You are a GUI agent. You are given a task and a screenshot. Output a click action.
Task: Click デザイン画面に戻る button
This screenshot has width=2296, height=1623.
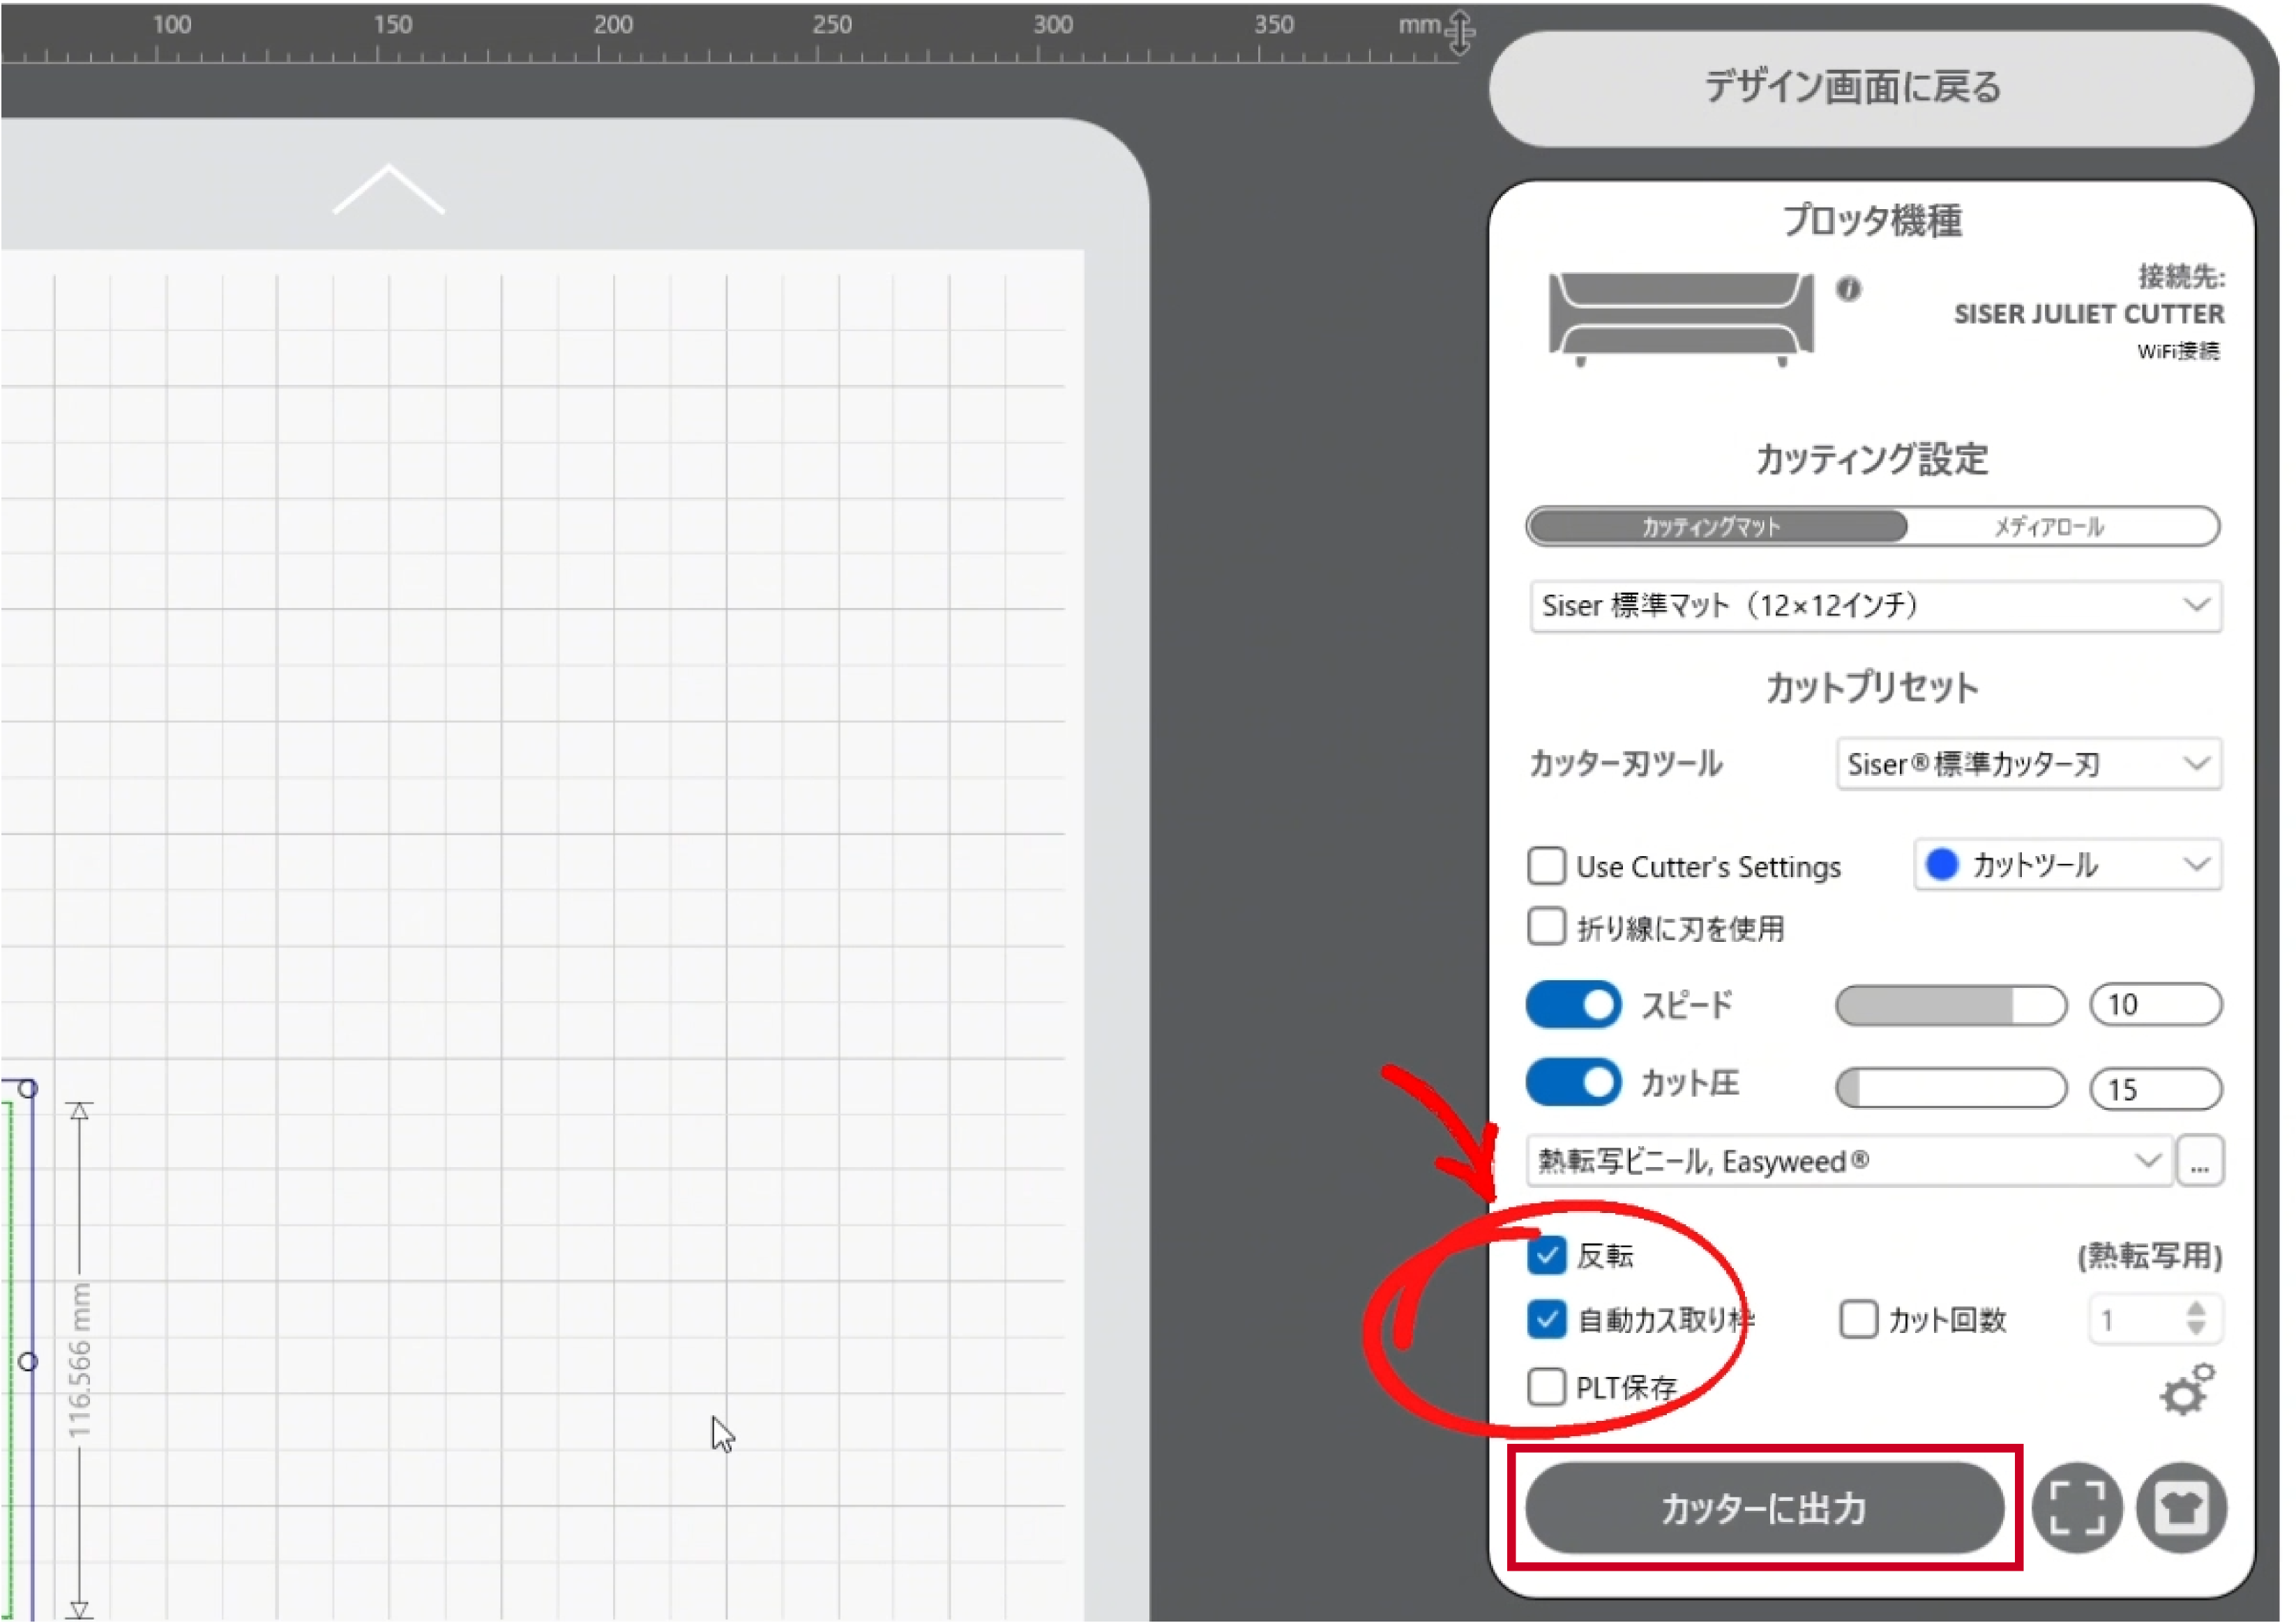[1871, 89]
